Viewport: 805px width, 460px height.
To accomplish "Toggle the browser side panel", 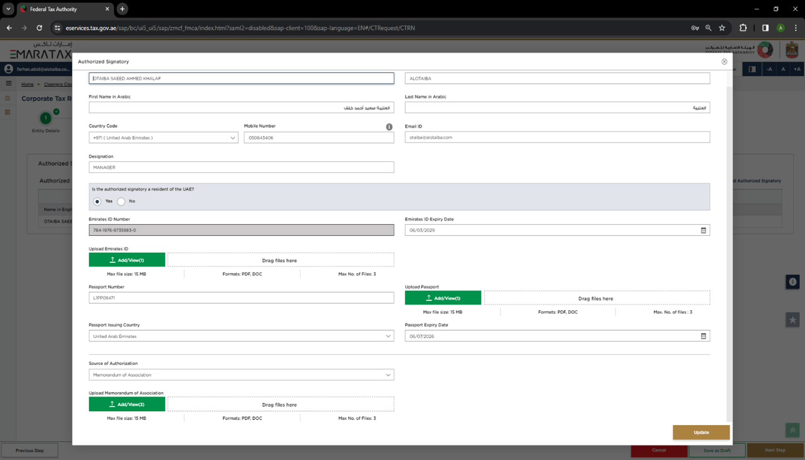I will coord(765,28).
